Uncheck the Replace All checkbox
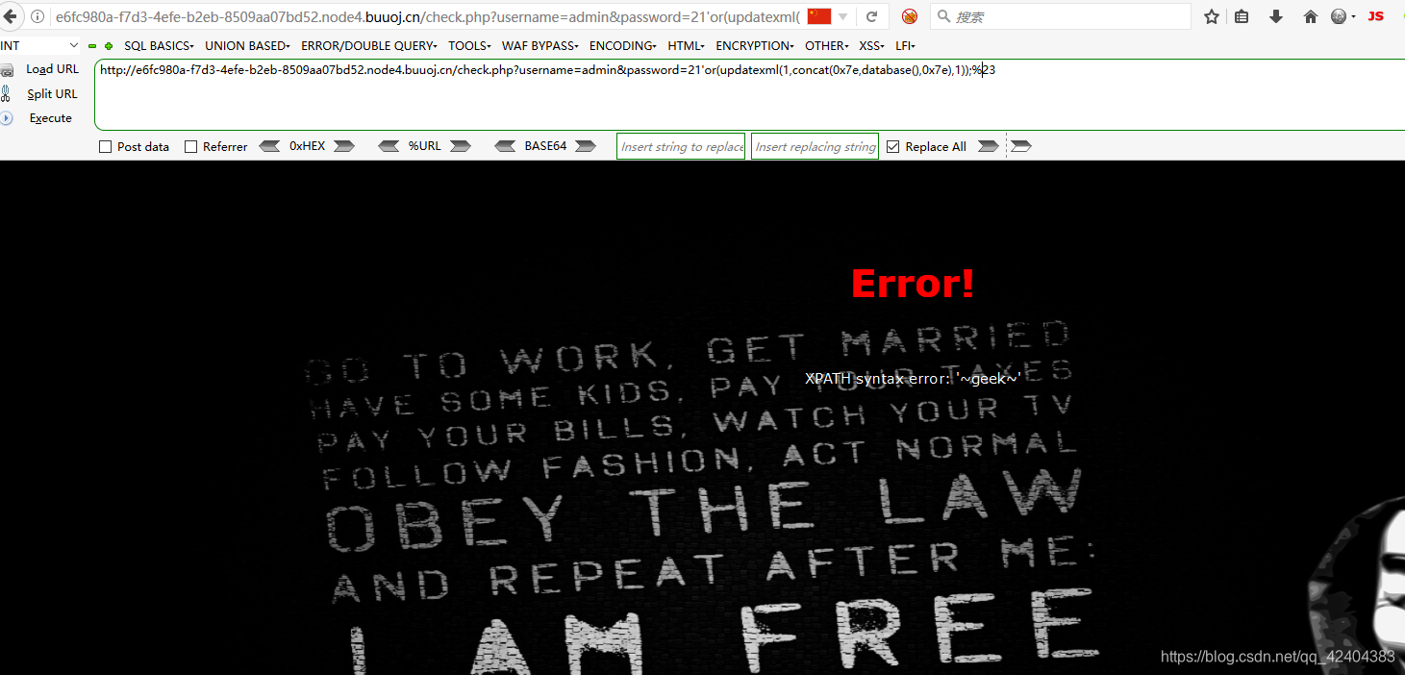The image size is (1405, 675). tap(892, 147)
